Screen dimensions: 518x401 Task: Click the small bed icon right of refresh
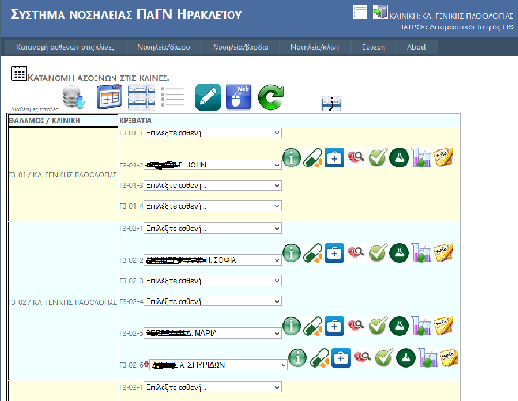click(x=332, y=103)
